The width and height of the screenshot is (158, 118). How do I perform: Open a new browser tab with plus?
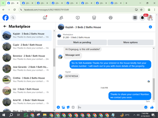tap(126, 3)
